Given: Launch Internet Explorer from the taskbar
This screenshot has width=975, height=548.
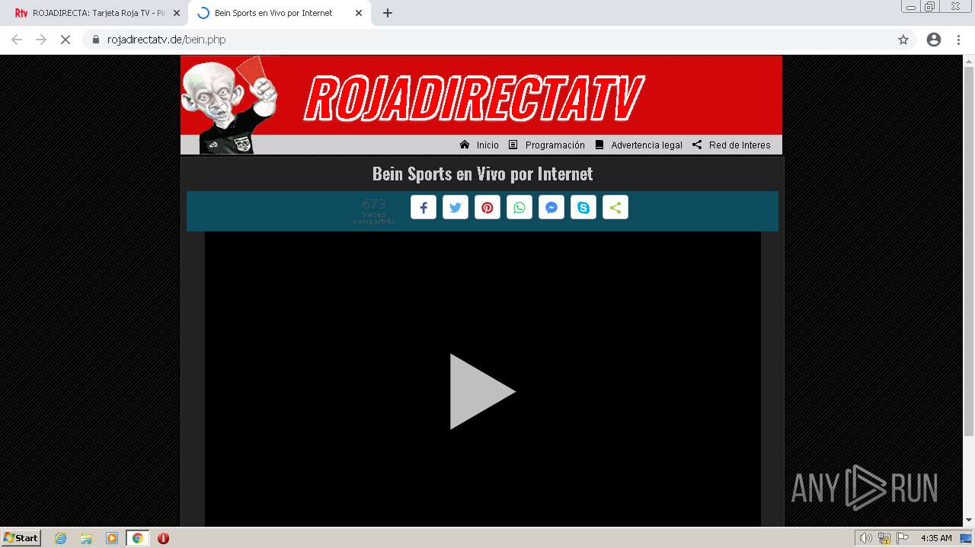Looking at the screenshot, I should click(61, 538).
